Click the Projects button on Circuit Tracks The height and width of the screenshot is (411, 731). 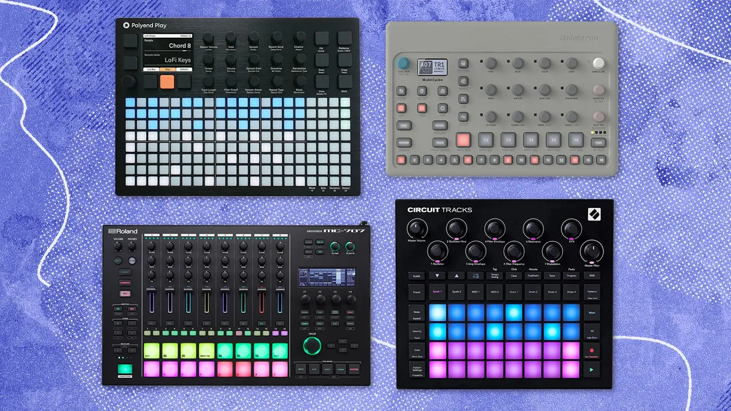point(571,276)
